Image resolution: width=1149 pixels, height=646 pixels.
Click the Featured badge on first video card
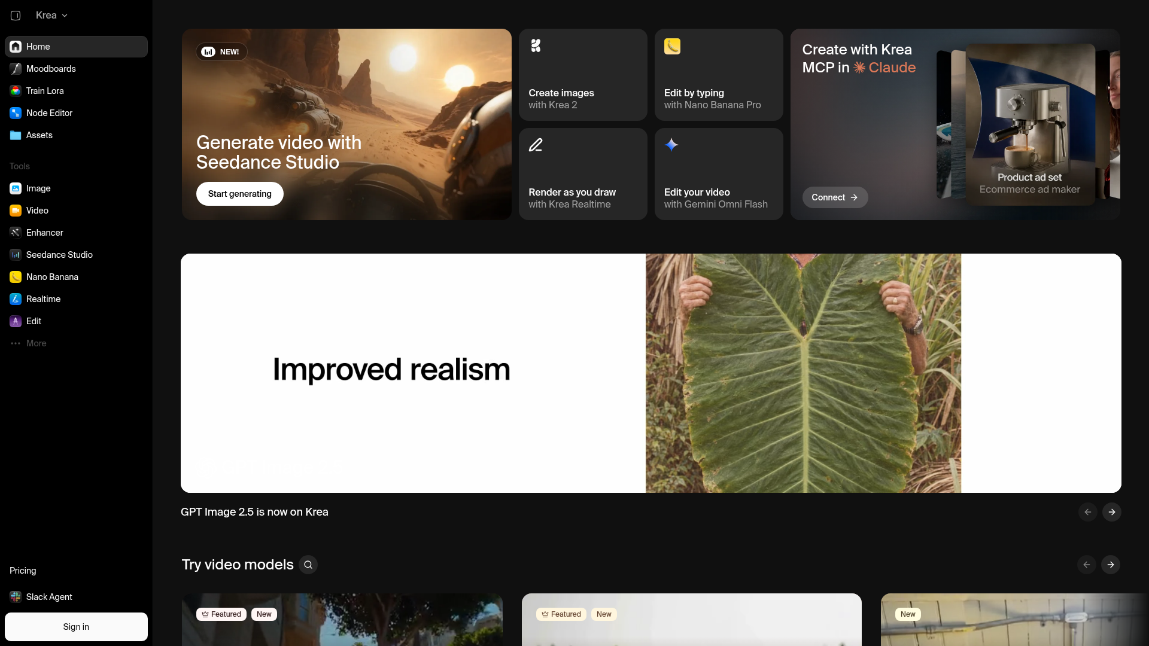pyautogui.click(x=221, y=614)
